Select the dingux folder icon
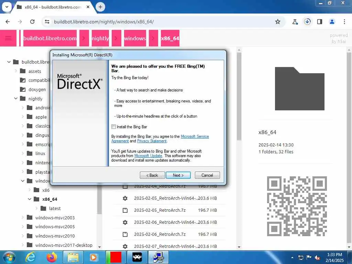This screenshot has width=352, height=264. click(30, 135)
